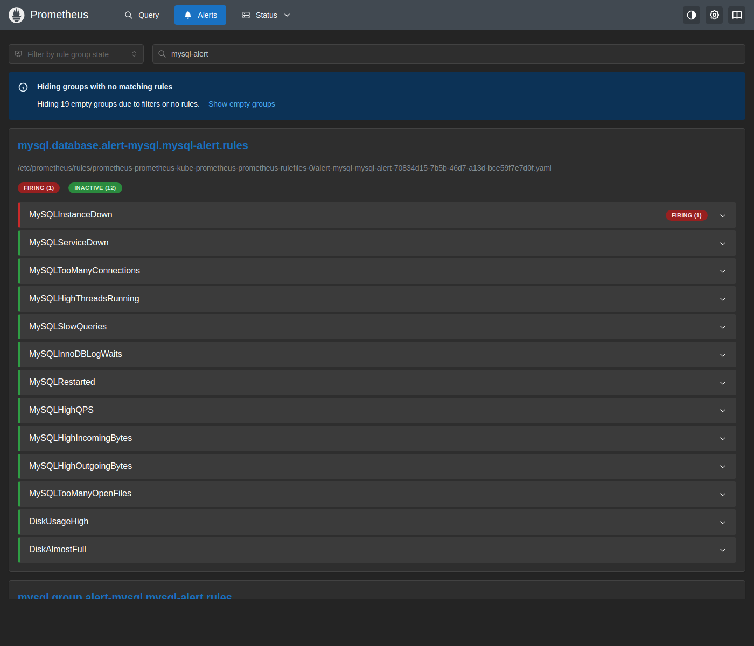Click the rule file path ending in bce59f7e7d0f.yaml

285,168
